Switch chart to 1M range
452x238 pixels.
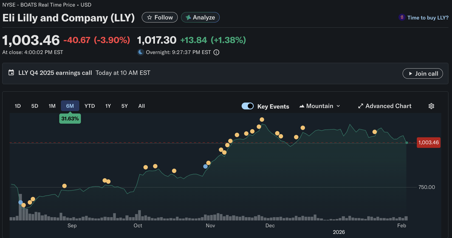pos(52,106)
